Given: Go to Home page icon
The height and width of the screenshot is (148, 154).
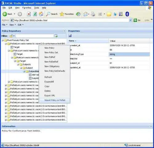Looking at the screenshot, I should (x=41, y=14).
